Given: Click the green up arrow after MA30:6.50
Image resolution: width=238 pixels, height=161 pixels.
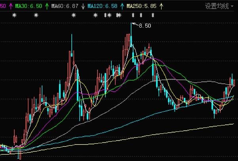Looking at the screenshot, I should point(47,6).
